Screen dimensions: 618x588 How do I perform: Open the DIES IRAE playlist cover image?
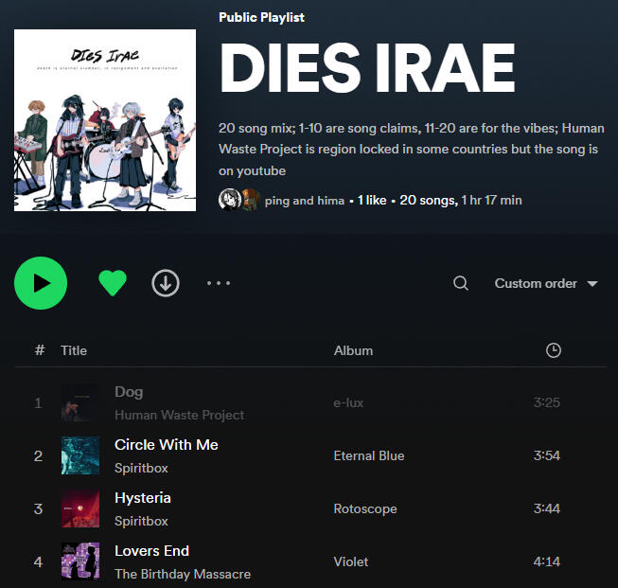[105, 120]
